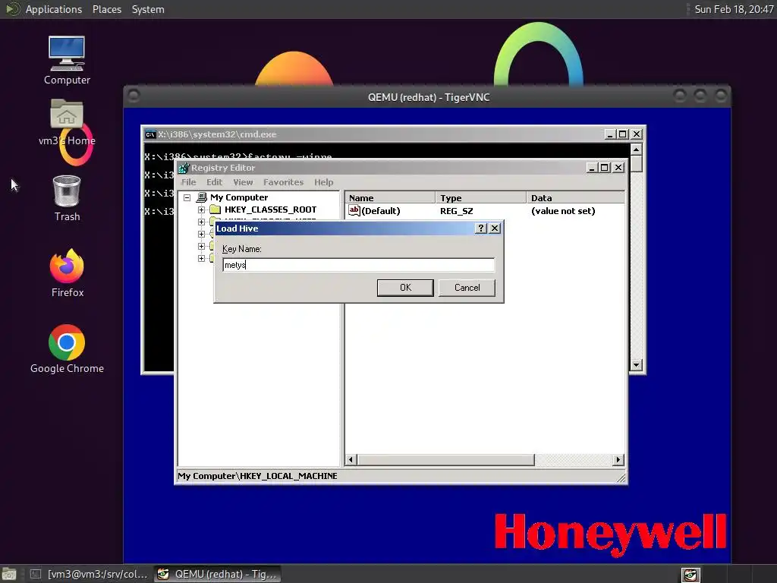Open the Edit menu in Registry Editor

coord(214,182)
